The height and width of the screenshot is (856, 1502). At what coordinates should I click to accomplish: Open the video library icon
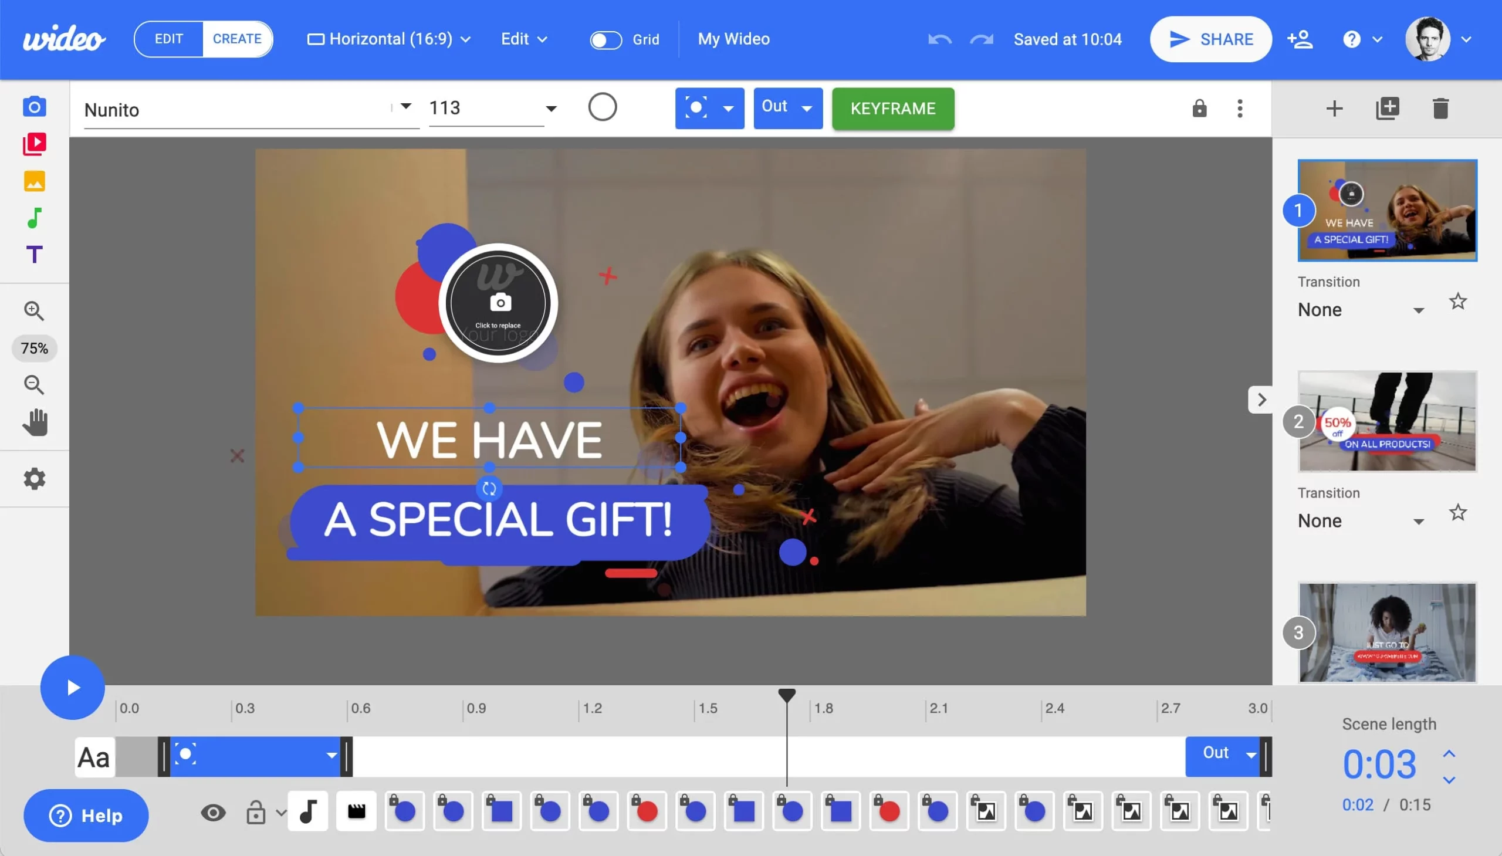click(34, 144)
